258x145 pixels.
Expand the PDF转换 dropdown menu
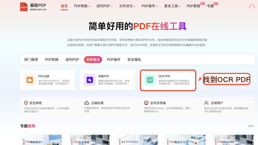[x=82, y=6]
